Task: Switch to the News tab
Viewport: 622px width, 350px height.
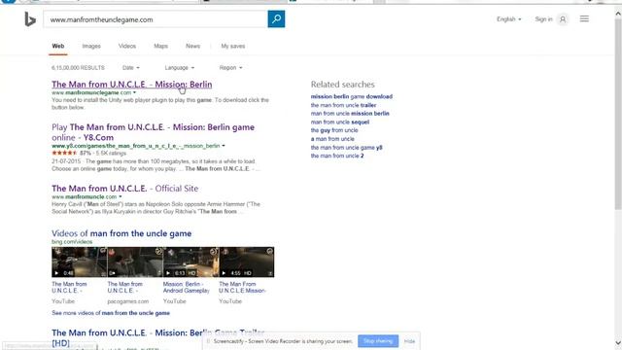Action: coord(192,46)
